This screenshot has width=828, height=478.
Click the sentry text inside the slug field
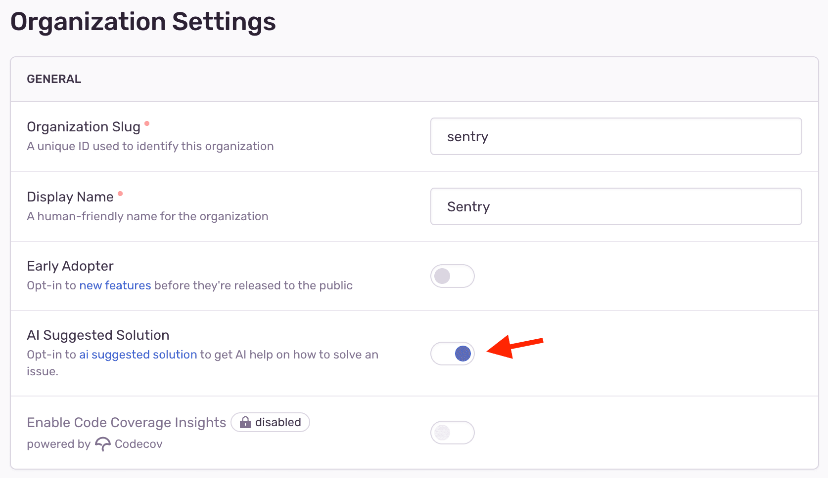point(467,136)
